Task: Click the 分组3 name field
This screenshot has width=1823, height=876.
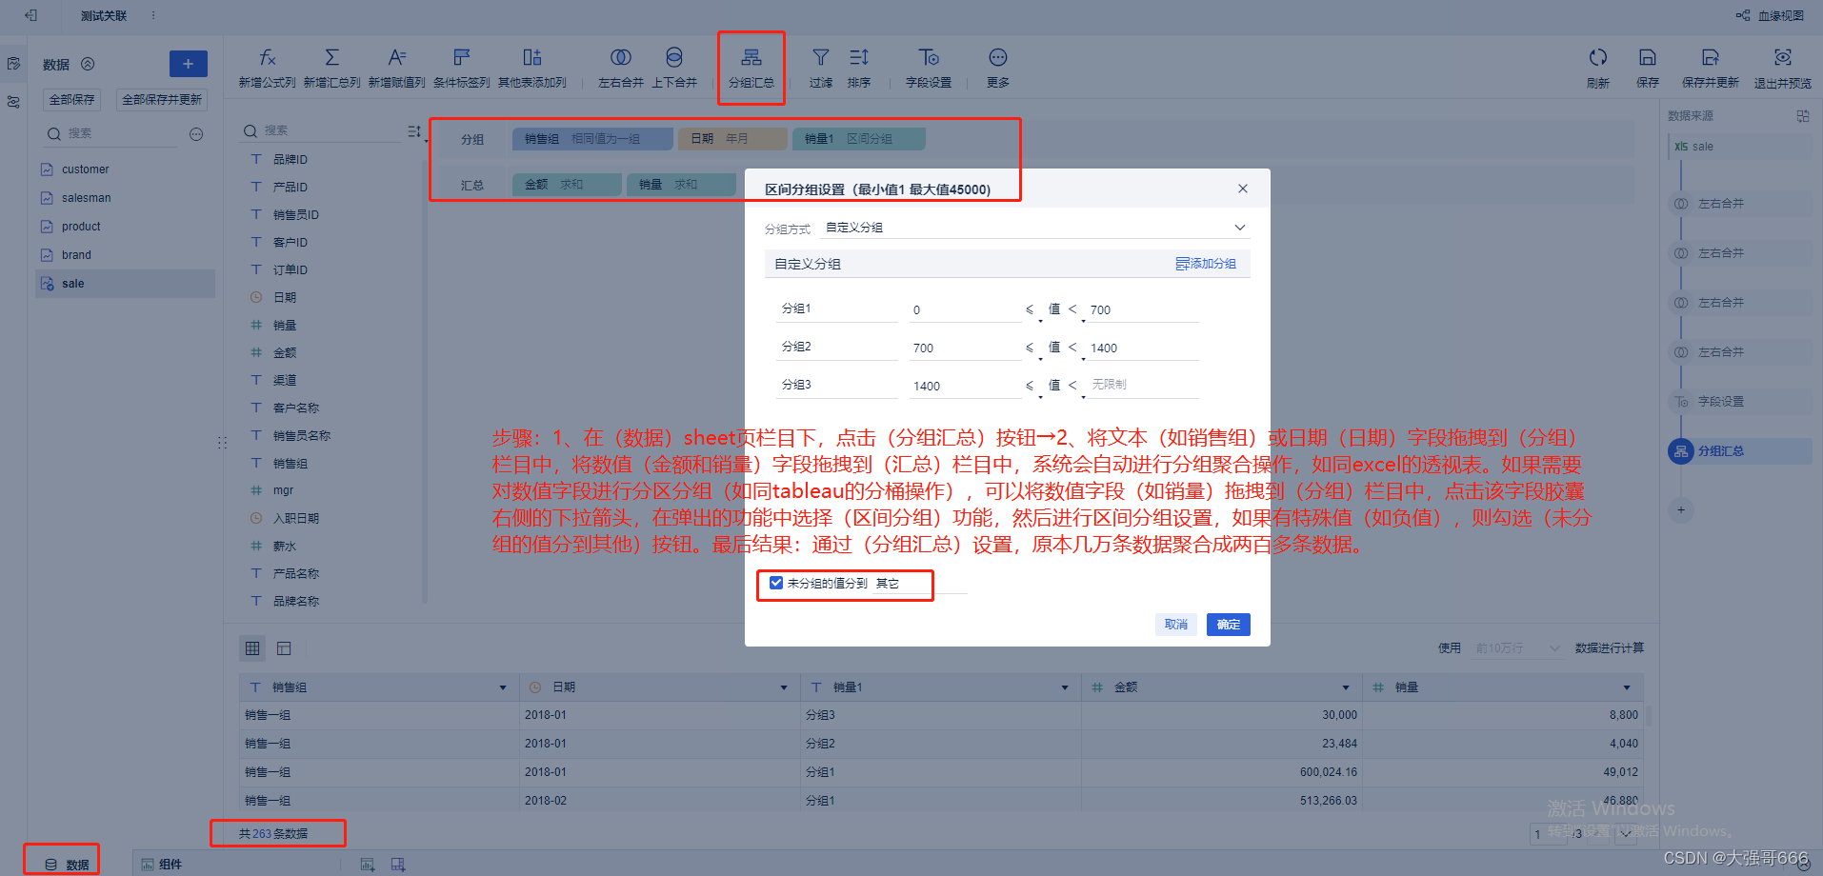Action: (x=838, y=385)
